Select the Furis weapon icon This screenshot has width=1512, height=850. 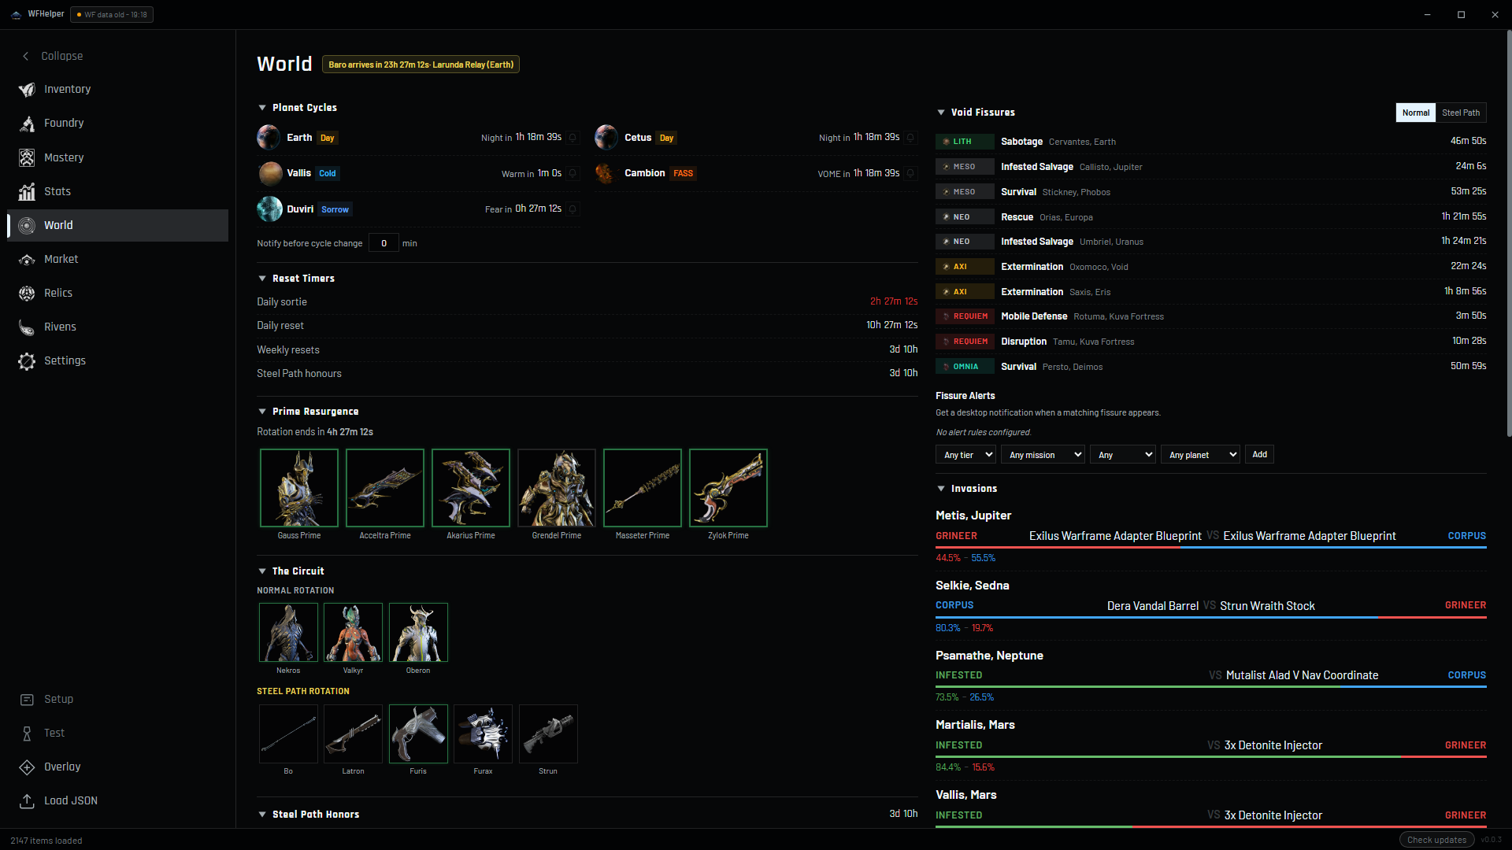418,734
